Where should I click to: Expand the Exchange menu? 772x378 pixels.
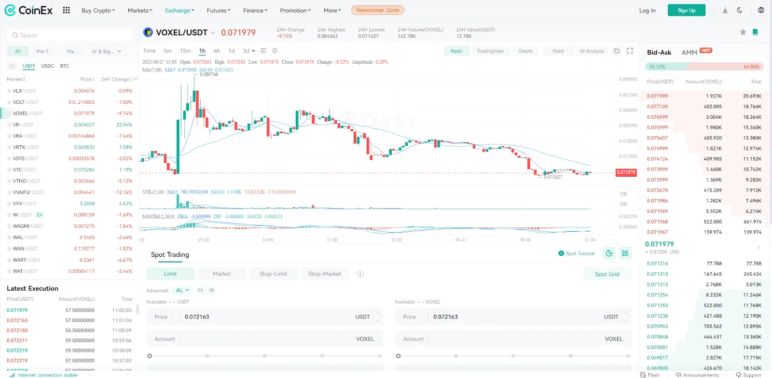coord(179,10)
